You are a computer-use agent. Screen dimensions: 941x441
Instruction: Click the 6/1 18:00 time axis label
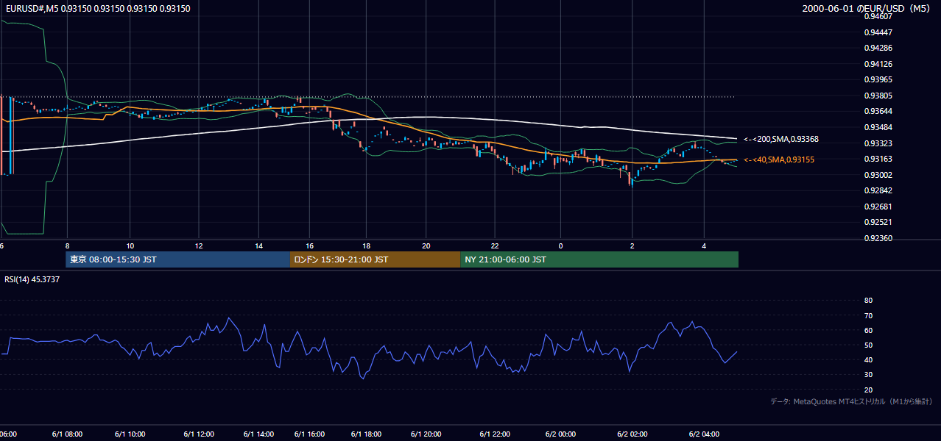point(366,434)
